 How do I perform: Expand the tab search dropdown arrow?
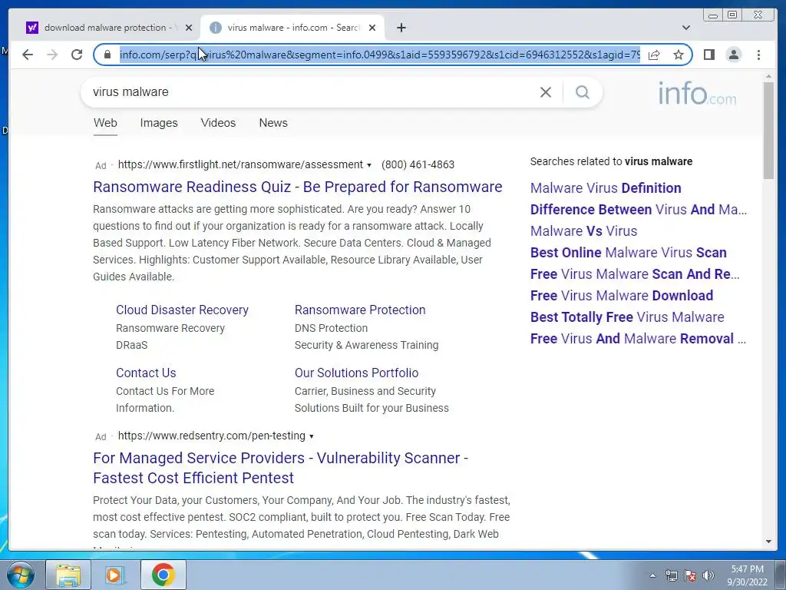click(x=685, y=28)
